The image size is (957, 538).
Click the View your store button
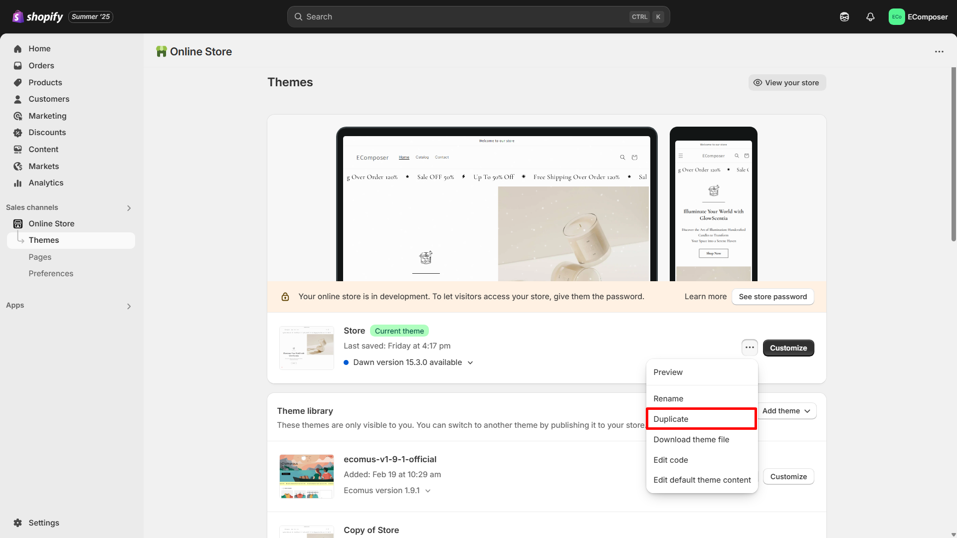click(x=787, y=83)
